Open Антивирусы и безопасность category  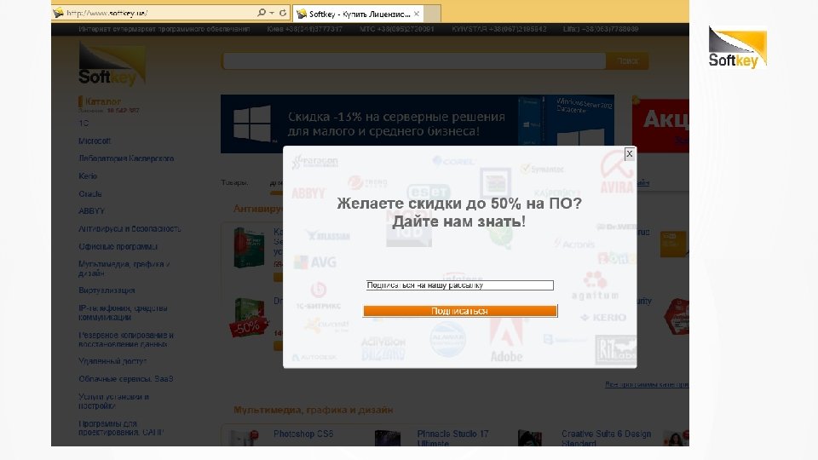[x=130, y=229]
